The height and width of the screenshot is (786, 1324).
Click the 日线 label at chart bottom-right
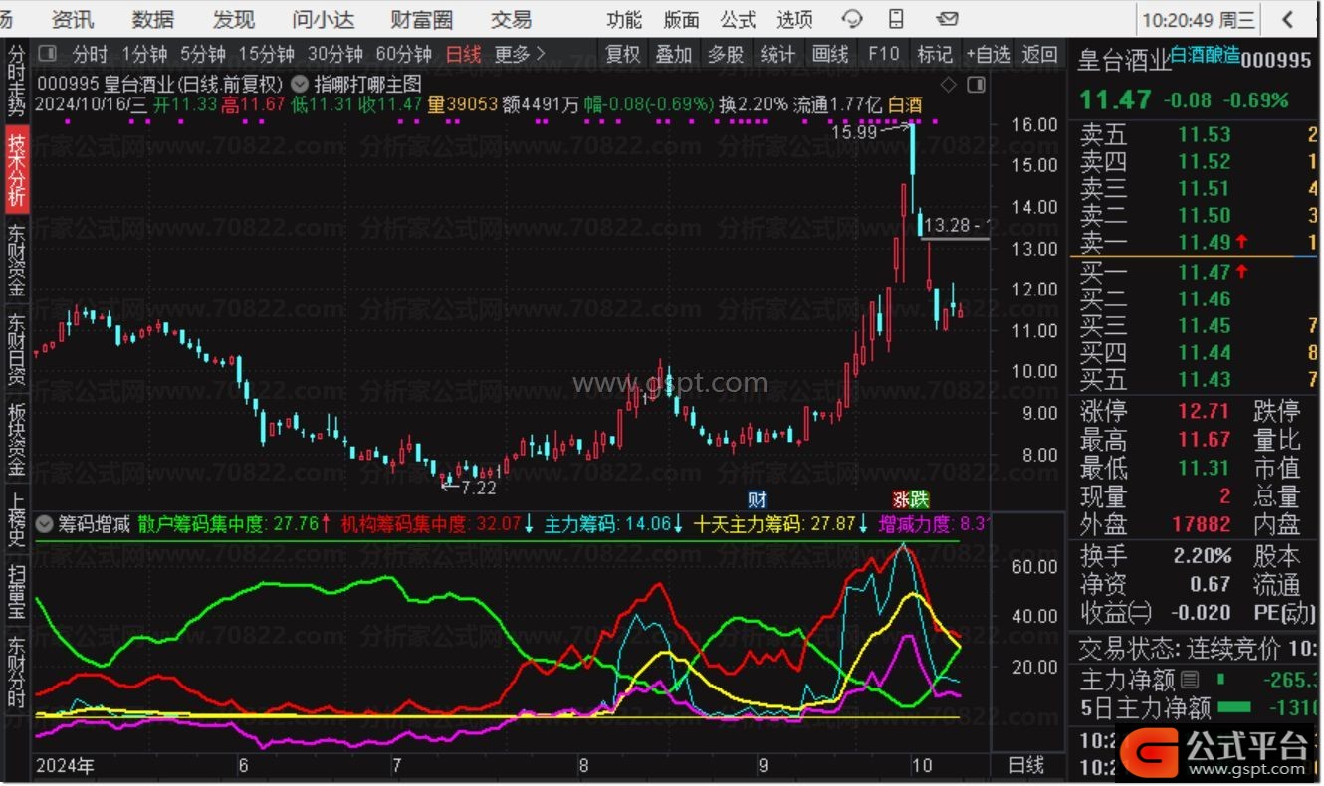pos(1026,765)
